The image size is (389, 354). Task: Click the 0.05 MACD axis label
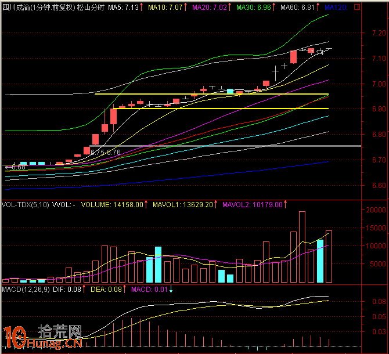tap(379, 316)
